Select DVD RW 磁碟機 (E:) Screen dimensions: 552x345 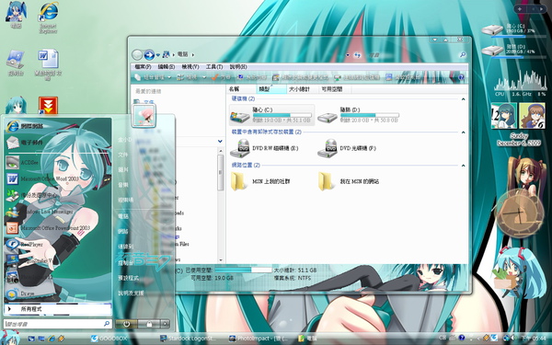265,148
